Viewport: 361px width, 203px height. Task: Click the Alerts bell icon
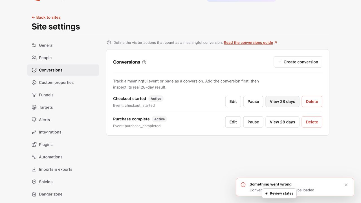[34, 120]
